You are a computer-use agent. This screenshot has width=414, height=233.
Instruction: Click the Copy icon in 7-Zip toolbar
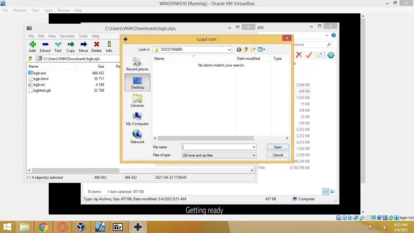(71, 44)
